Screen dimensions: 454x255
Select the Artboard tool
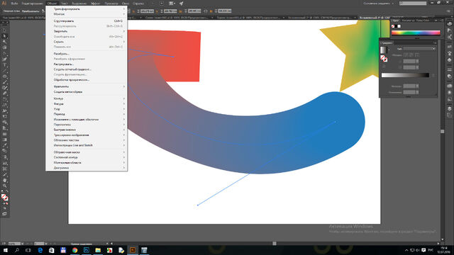[x=5, y=169]
